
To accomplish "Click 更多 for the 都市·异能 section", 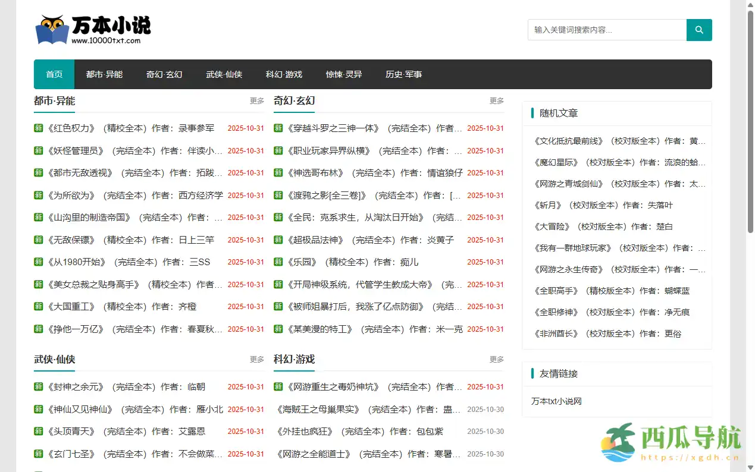I will (256, 101).
